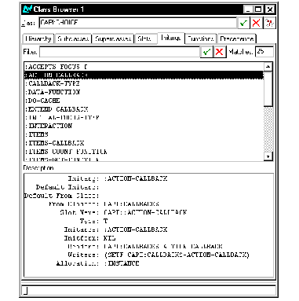This screenshot has height=301, width=299.
Task: Click the Writers SETF line in description
Action: [177, 255]
